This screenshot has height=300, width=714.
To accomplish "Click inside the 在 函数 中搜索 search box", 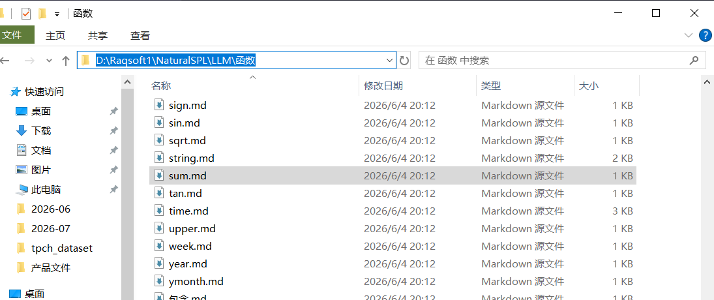I will click(553, 60).
